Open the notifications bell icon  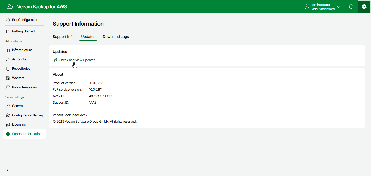[351, 7]
